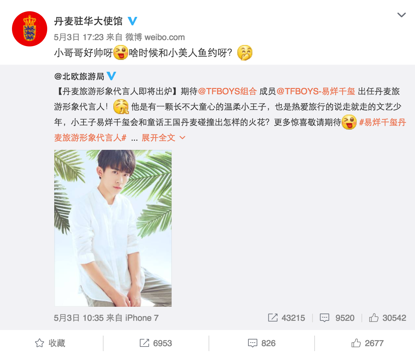This screenshot has height=356, width=415.
Task: Open comments using the 826 button
Action: pos(261,343)
